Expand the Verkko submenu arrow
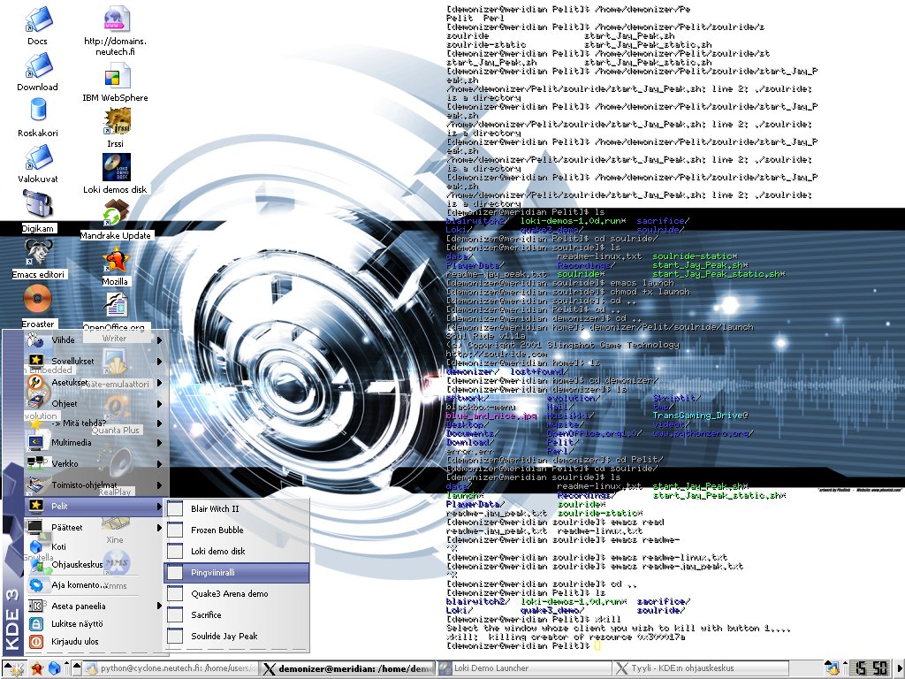The width and height of the screenshot is (905, 679). pos(159,463)
